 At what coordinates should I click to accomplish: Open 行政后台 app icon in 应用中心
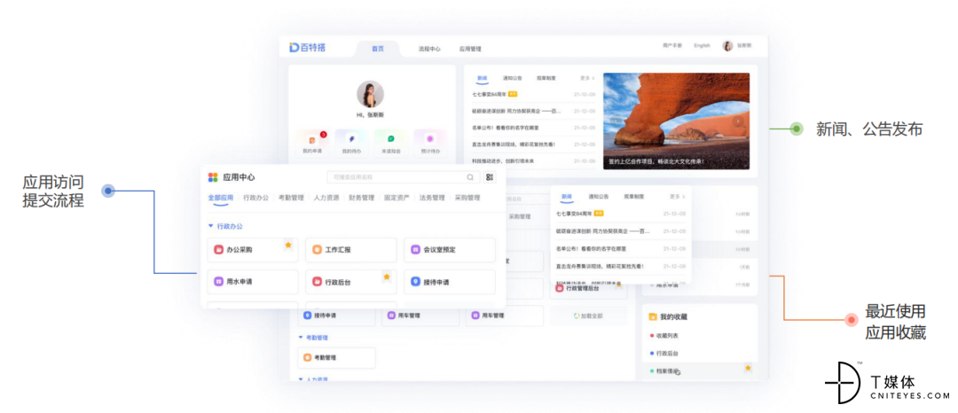pyautogui.click(x=317, y=282)
